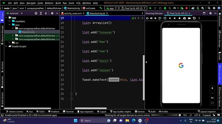Open emulator extended controls three dots
Screen dimensions: 222x124
point(199,18)
